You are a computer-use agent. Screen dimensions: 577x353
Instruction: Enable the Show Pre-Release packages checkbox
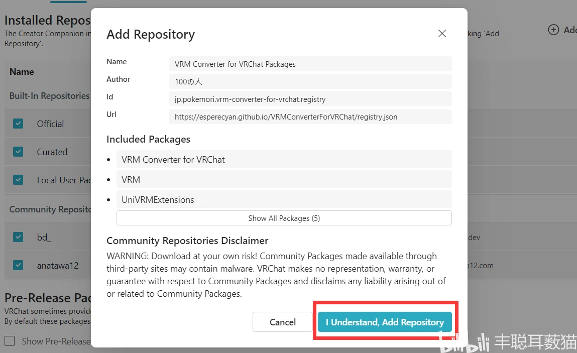tap(10, 341)
